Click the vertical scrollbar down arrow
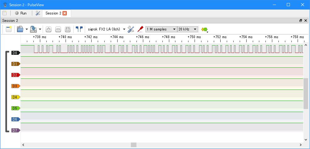The width and height of the screenshot is (310, 149). click(x=306, y=139)
